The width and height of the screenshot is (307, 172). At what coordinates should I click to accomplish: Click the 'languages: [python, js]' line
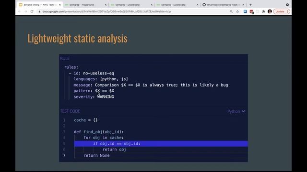coord(101,79)
